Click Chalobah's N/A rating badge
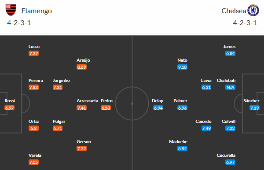Viewport: 264px width, 170px height. 230,87
